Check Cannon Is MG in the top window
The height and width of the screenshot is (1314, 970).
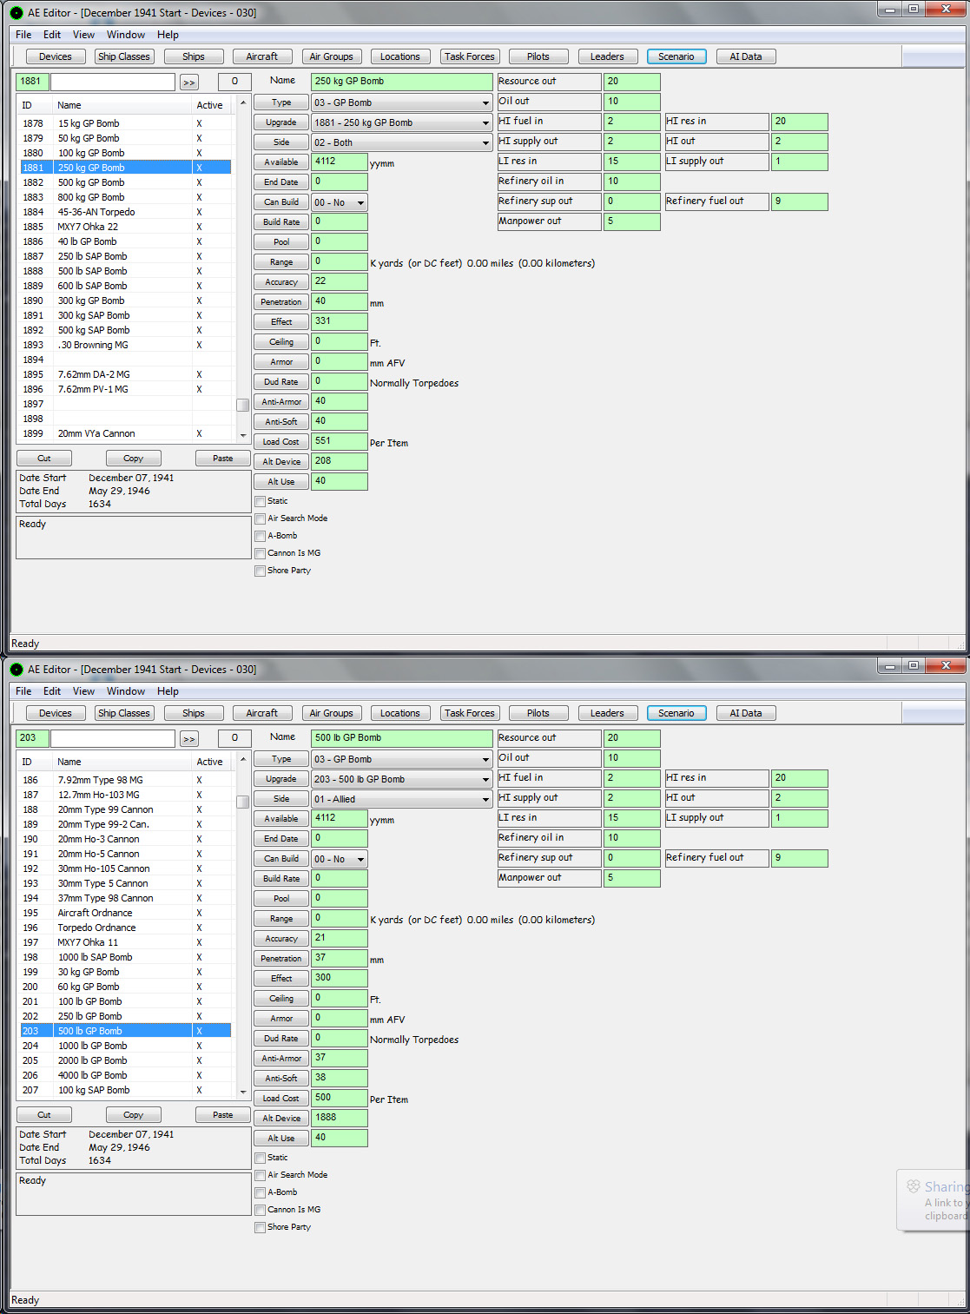[260, 553]
